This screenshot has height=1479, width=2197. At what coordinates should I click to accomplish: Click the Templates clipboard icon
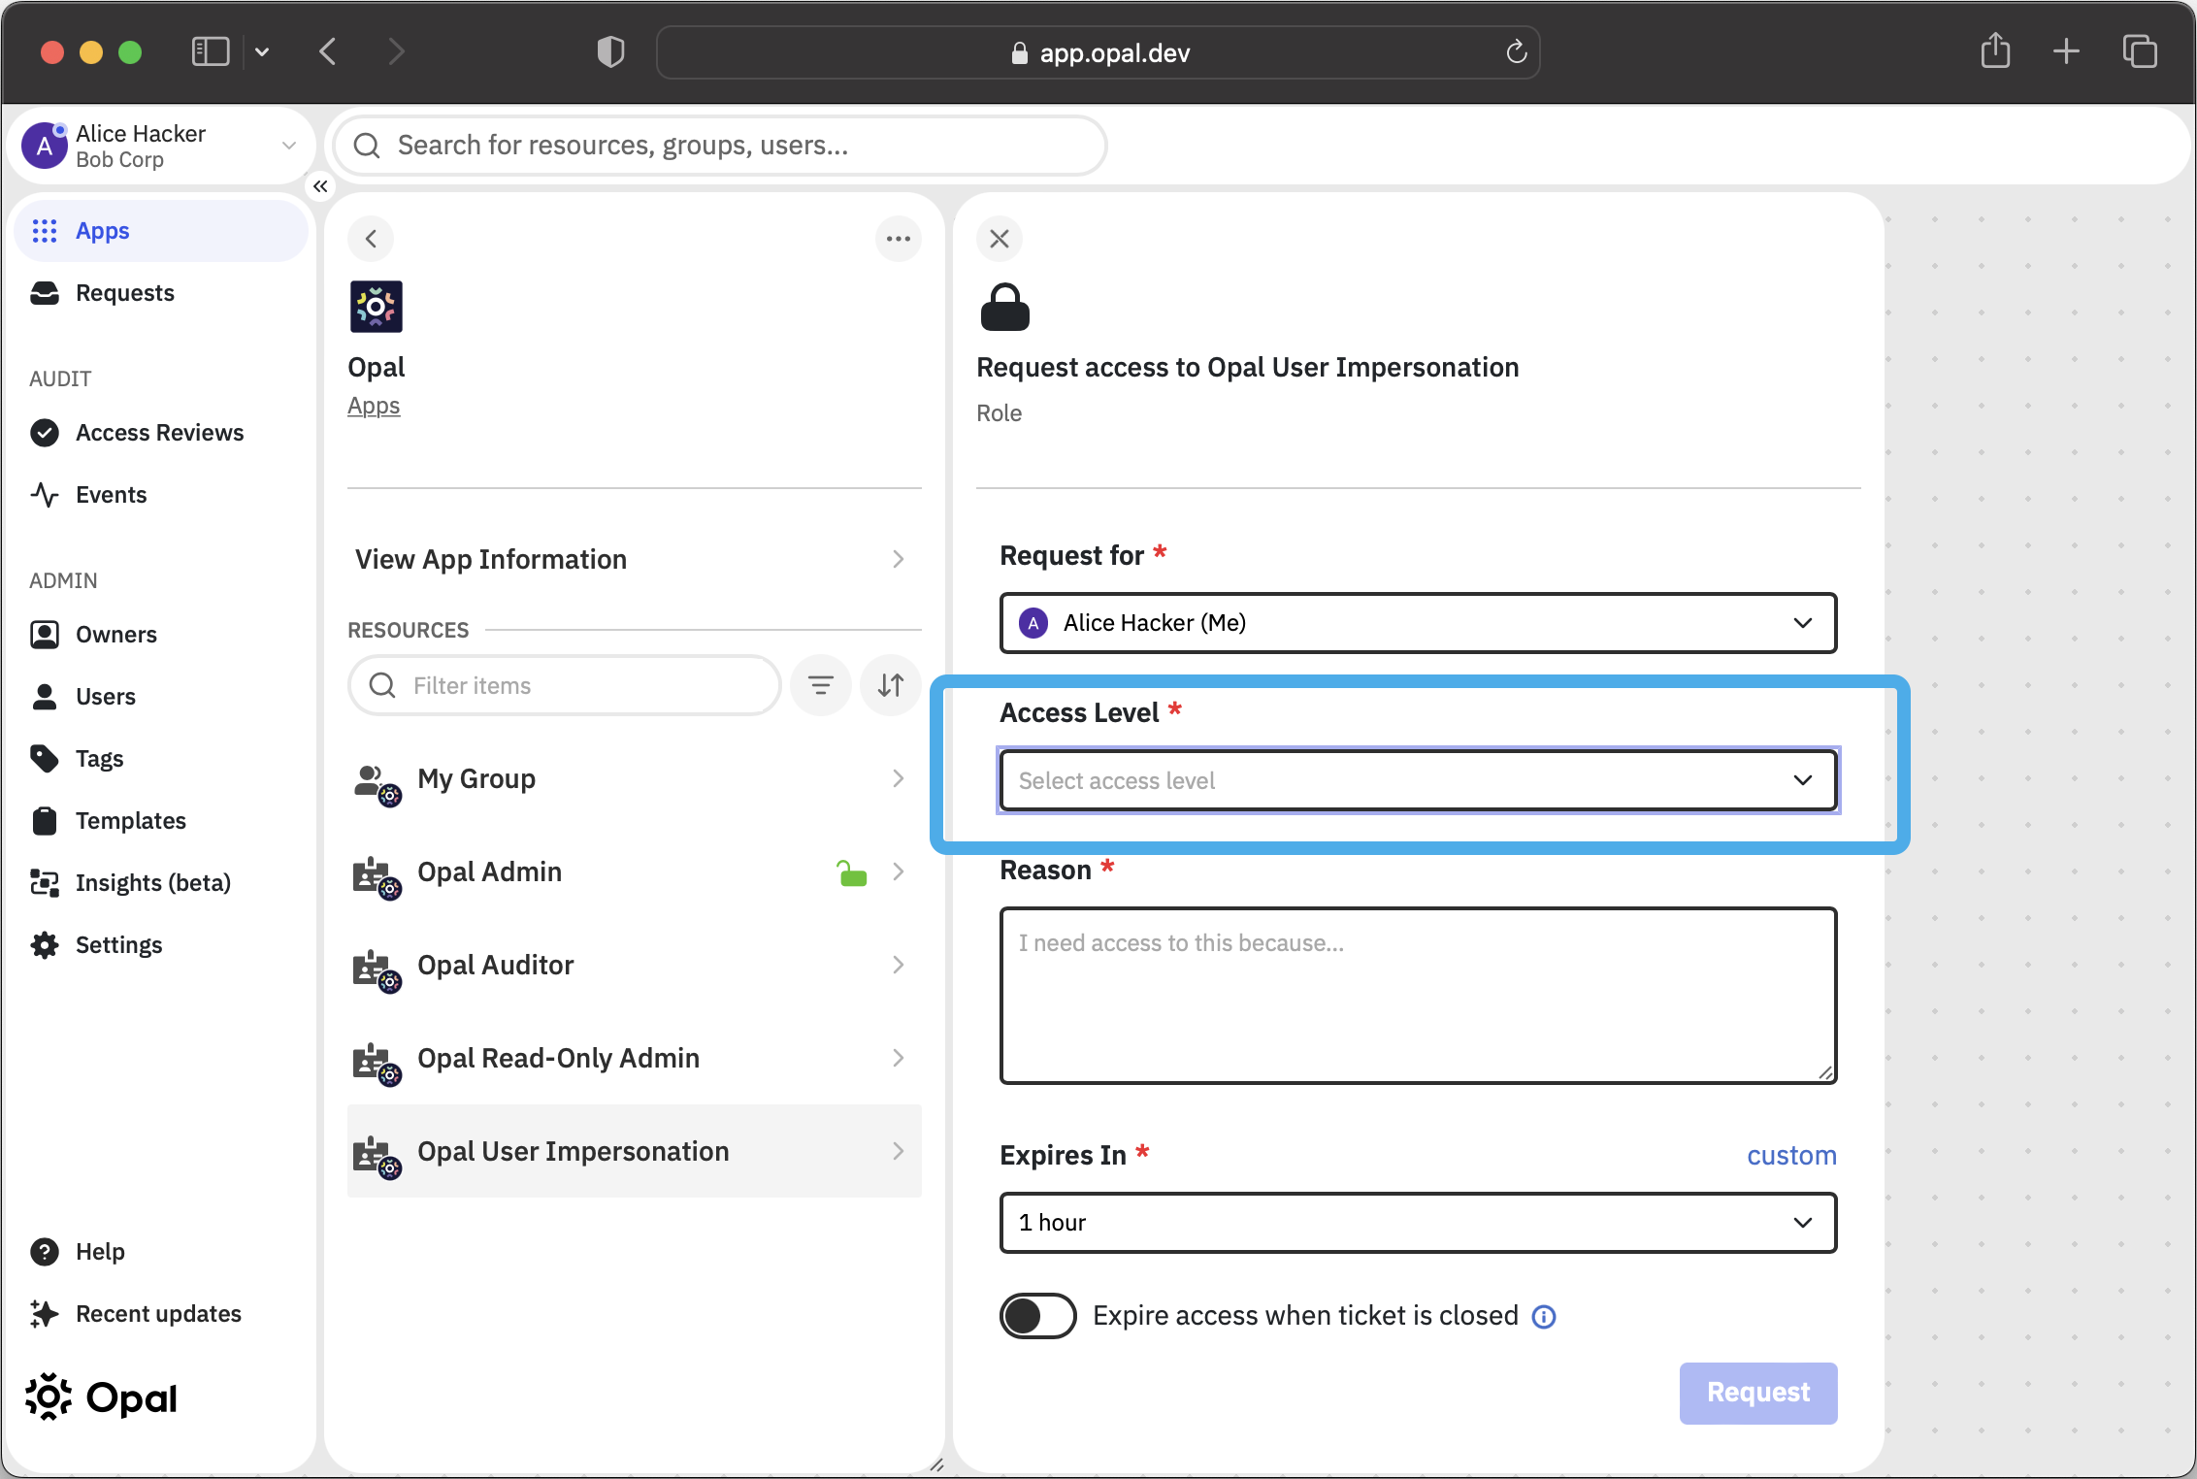(45, 821)
